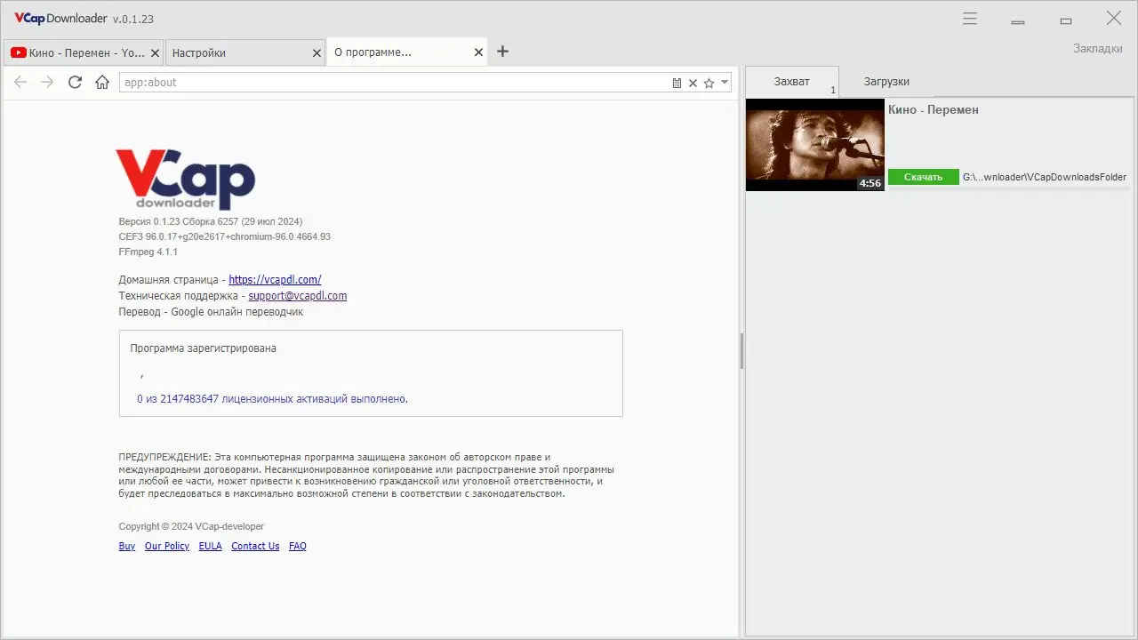Screen dimensions: 1138x640
Task: Reload the current page
Action: pyautogui.click(x=75, y=82)
